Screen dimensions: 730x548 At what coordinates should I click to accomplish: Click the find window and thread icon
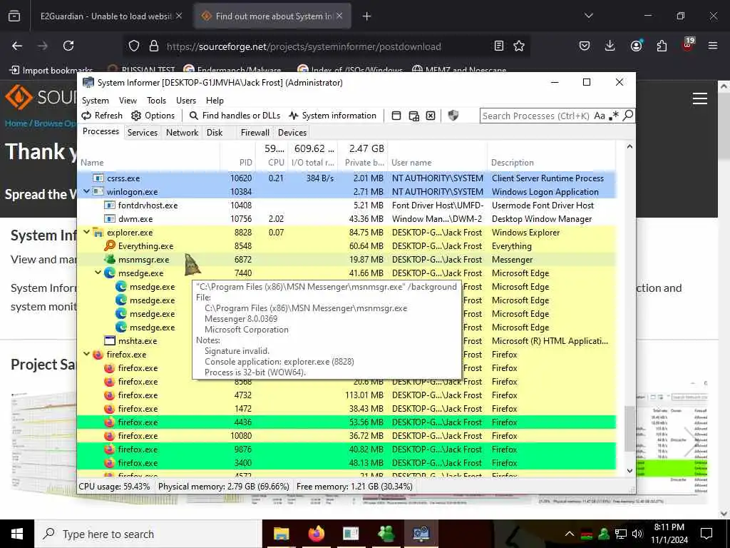click(413, 116)
